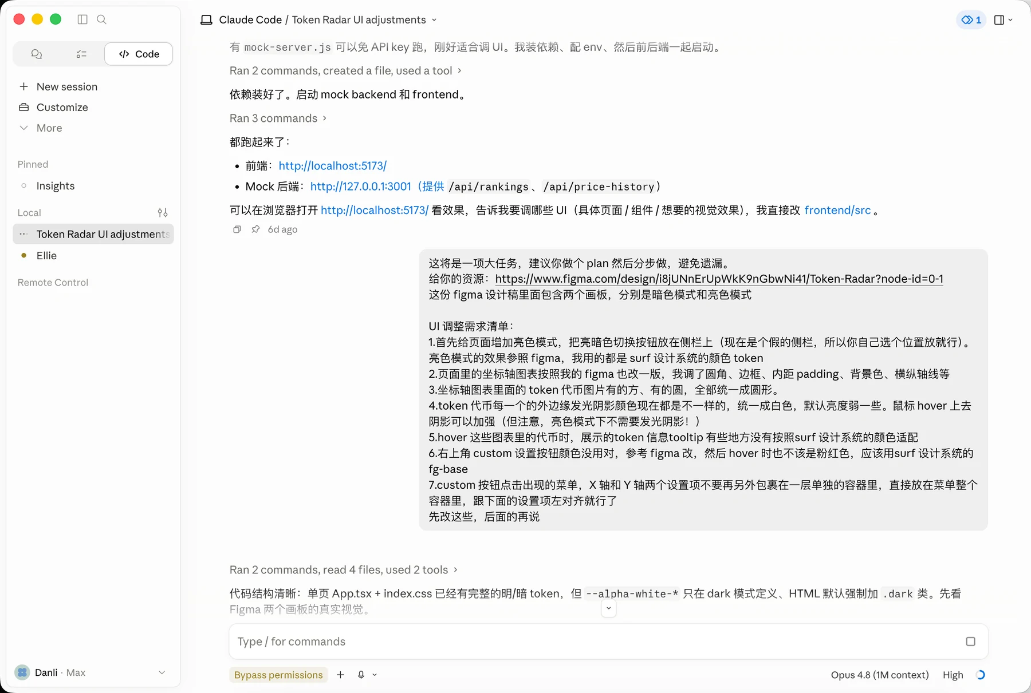1031x693 pixels.
Task: Add attachment with plus icon
Action: pyautogui.click(x=340, y=675)
